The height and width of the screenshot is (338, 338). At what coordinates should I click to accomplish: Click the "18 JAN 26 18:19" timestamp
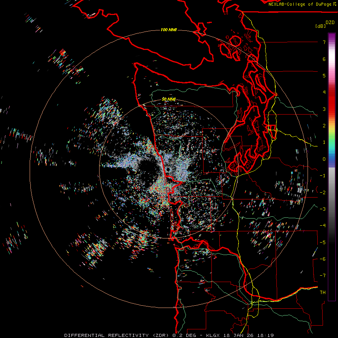pyautogui.click(x=248, y=335)
